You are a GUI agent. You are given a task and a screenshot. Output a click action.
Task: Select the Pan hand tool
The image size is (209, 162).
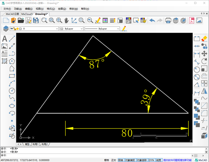click(x=67, y=20)
